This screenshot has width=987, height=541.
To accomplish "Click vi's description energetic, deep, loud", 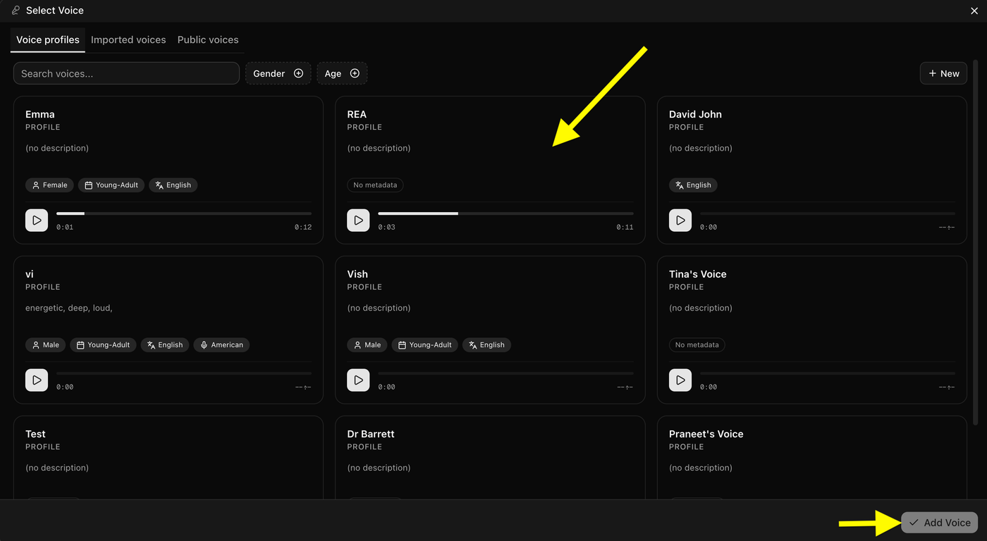I will tap(69, 308).
